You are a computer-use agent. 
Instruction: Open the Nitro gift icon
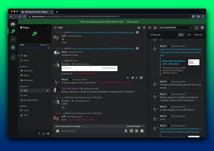(x=126, y=131)
